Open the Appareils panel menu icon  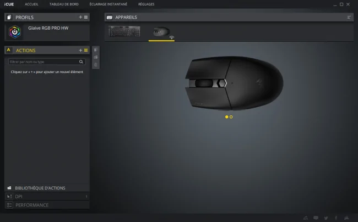pos(349,17)
